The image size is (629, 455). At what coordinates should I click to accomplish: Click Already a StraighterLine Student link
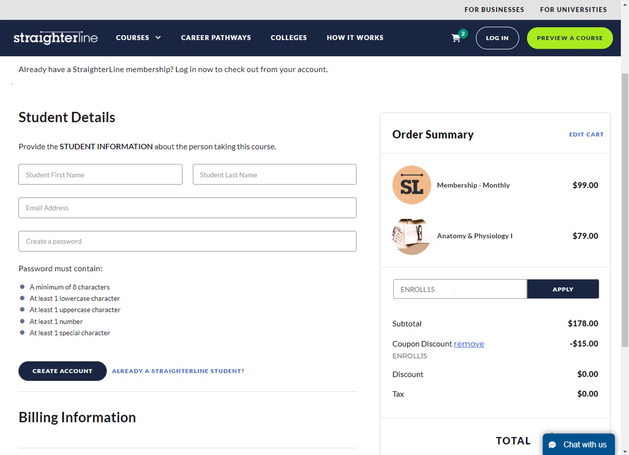pyautogui.click(x=178, y=371)
